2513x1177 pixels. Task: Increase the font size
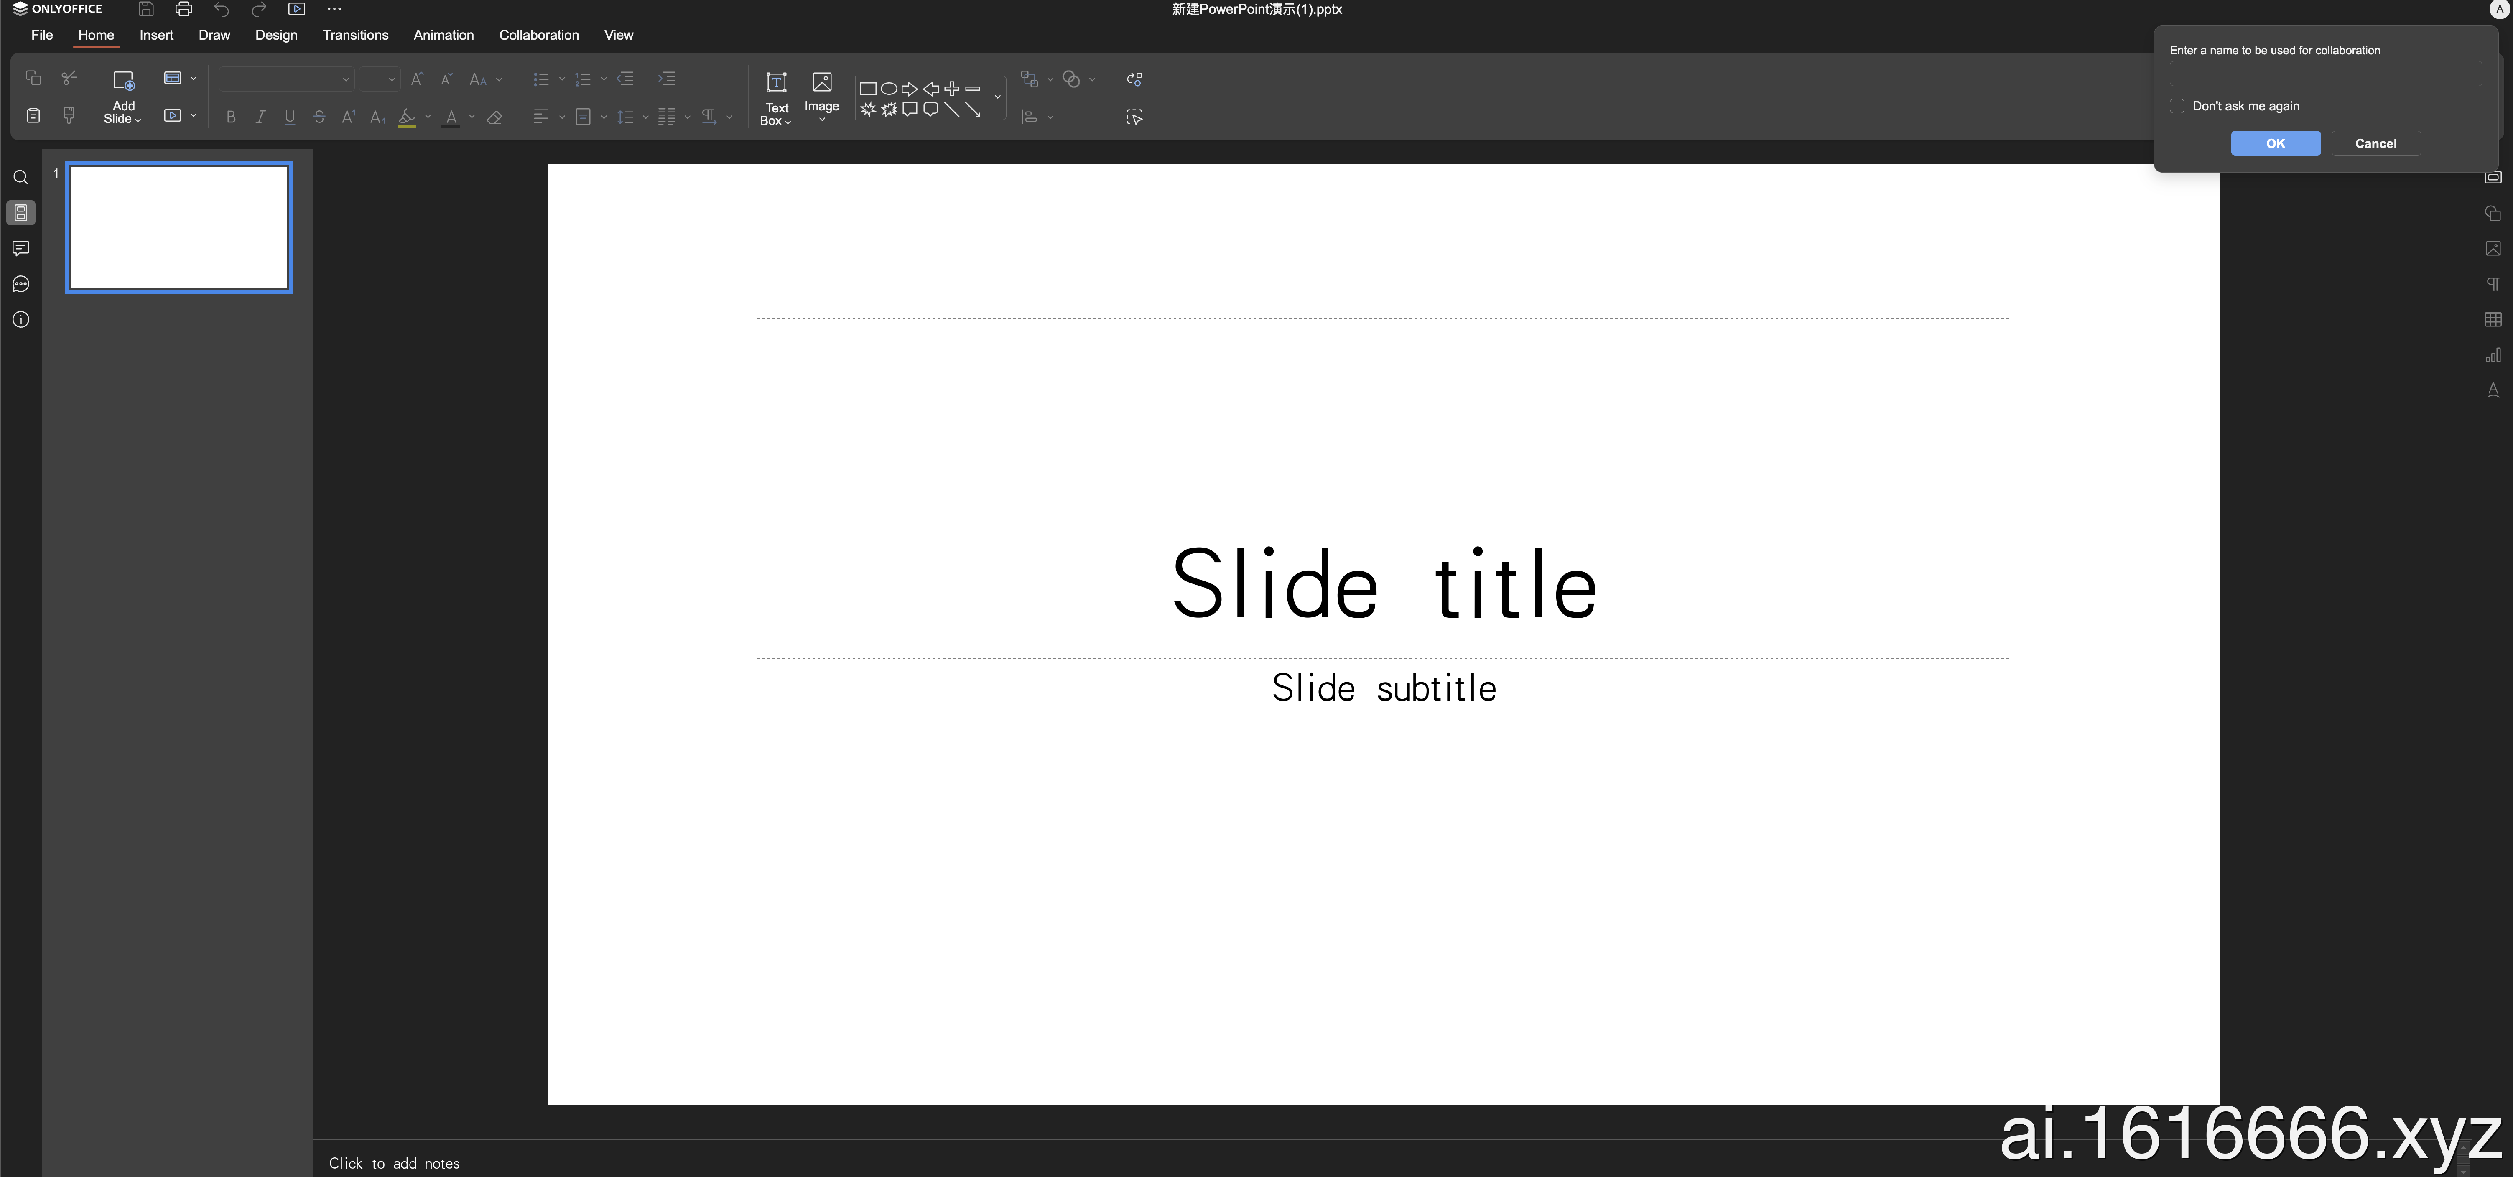click(418, 79)
